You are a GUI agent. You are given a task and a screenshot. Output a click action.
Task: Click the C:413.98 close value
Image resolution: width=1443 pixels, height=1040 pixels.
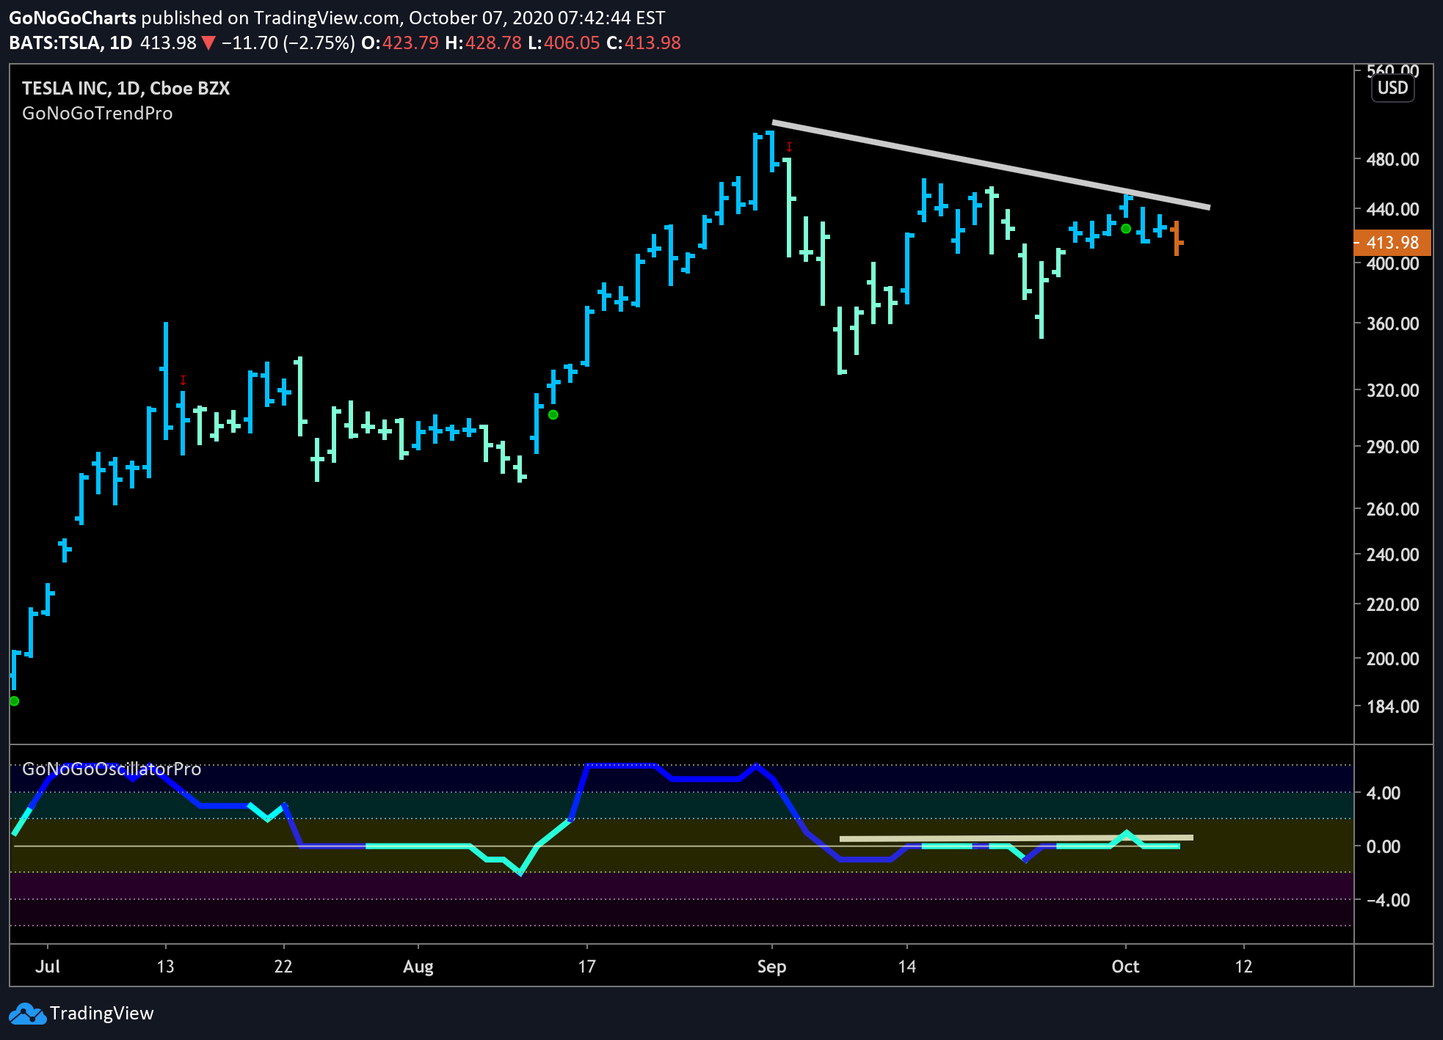coord(644,43)
